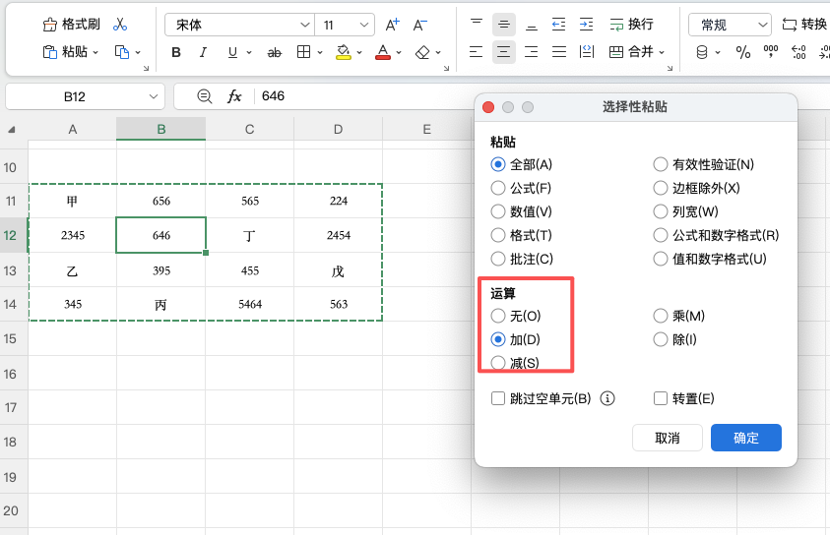Image resolution: width=830 pixels, height=535 pixels.
Task: Select the 无(O) operation
Action: coord(516,316)
